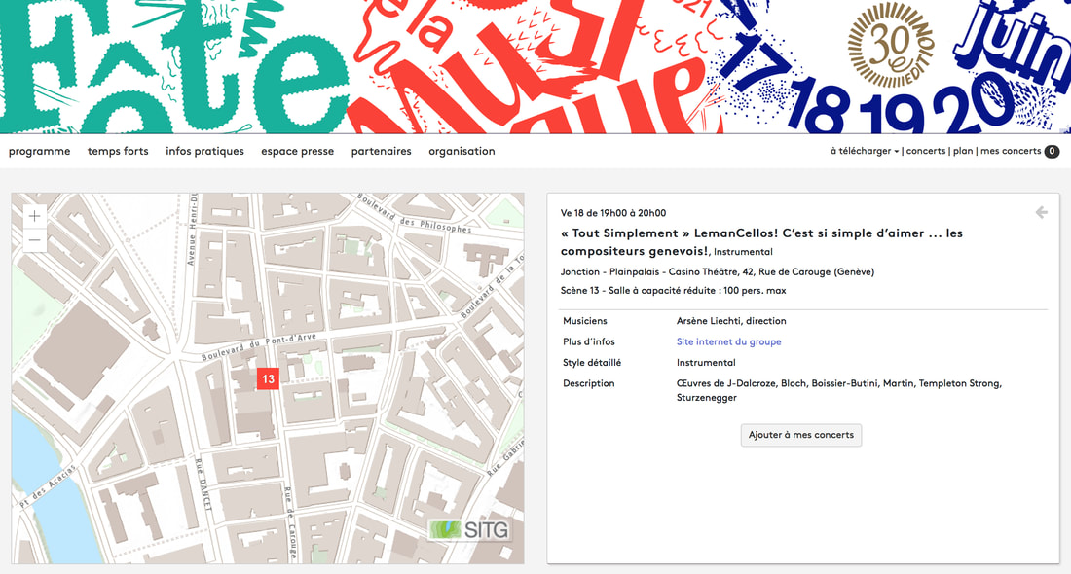Select the partenaires menu item
The image size is (1071, 574).
click(x=381, y=152)
